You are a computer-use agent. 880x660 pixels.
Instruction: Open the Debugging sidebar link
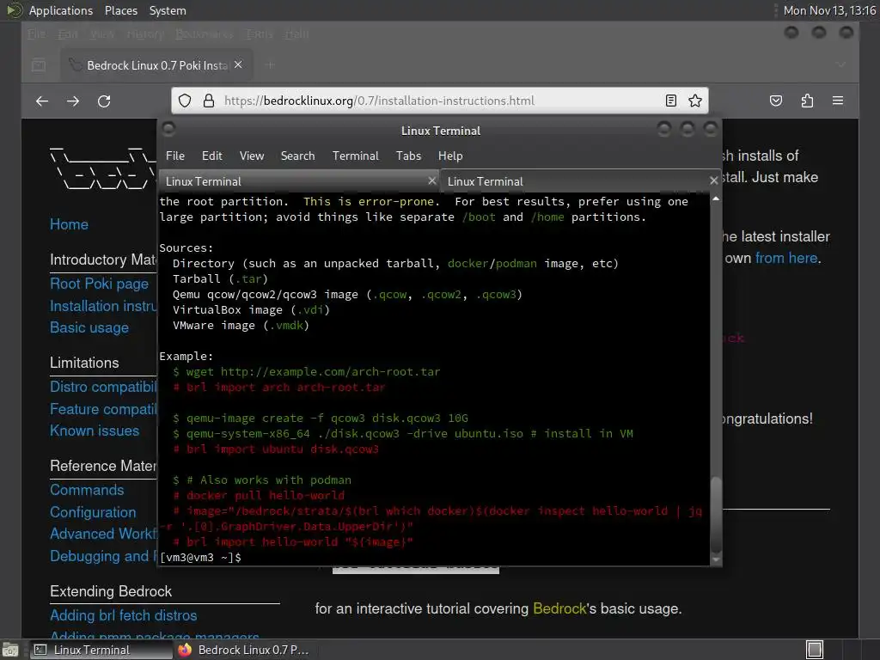tap(103, 556)
